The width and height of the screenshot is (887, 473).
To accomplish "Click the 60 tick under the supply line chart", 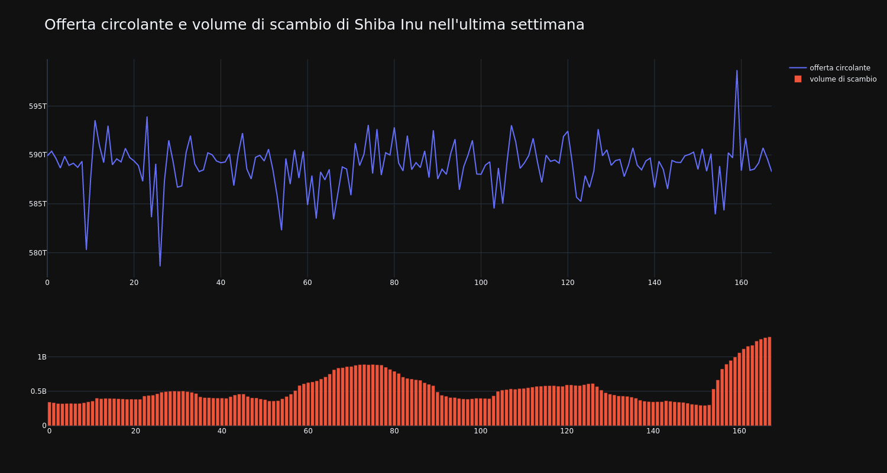I will click(307, 283).
